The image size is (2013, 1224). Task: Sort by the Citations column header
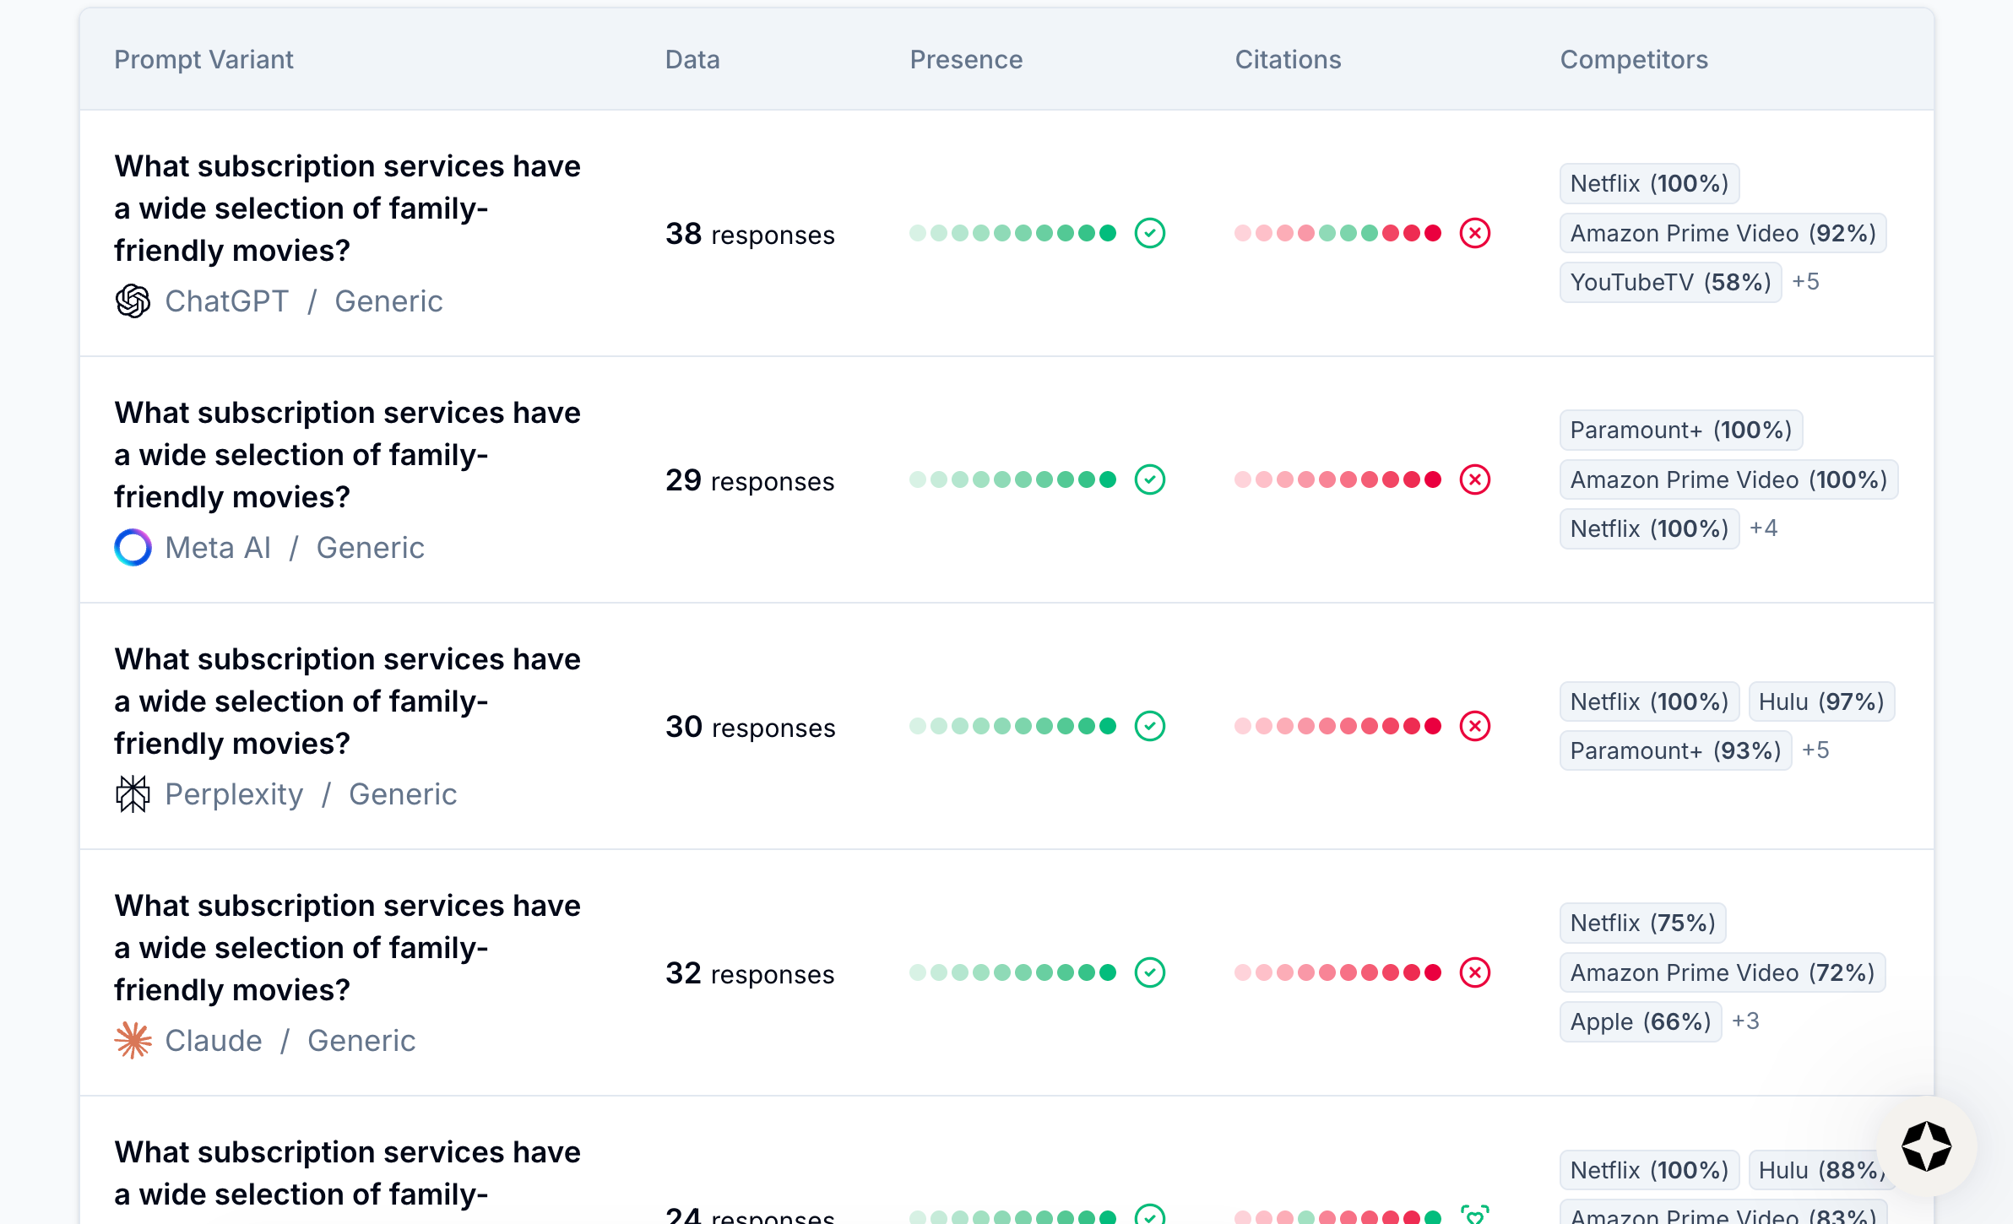[1288, 59]
